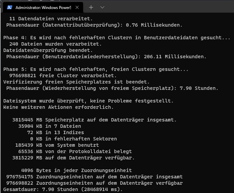Click '3815445 MB Speicherplatz' total line
234x193 pixels.
(x=94, y=120)
